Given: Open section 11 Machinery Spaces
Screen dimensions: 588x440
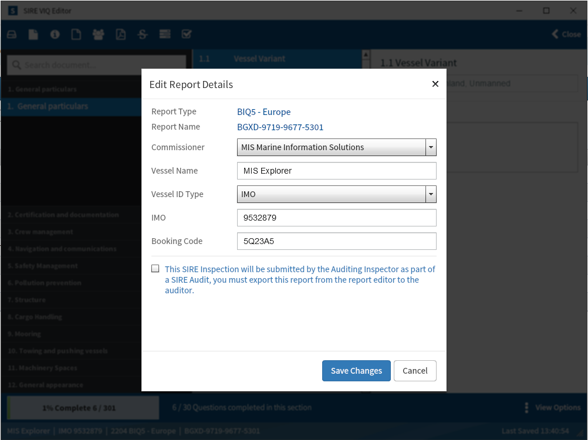Looking at the screenshot, I should click(71, 368).
